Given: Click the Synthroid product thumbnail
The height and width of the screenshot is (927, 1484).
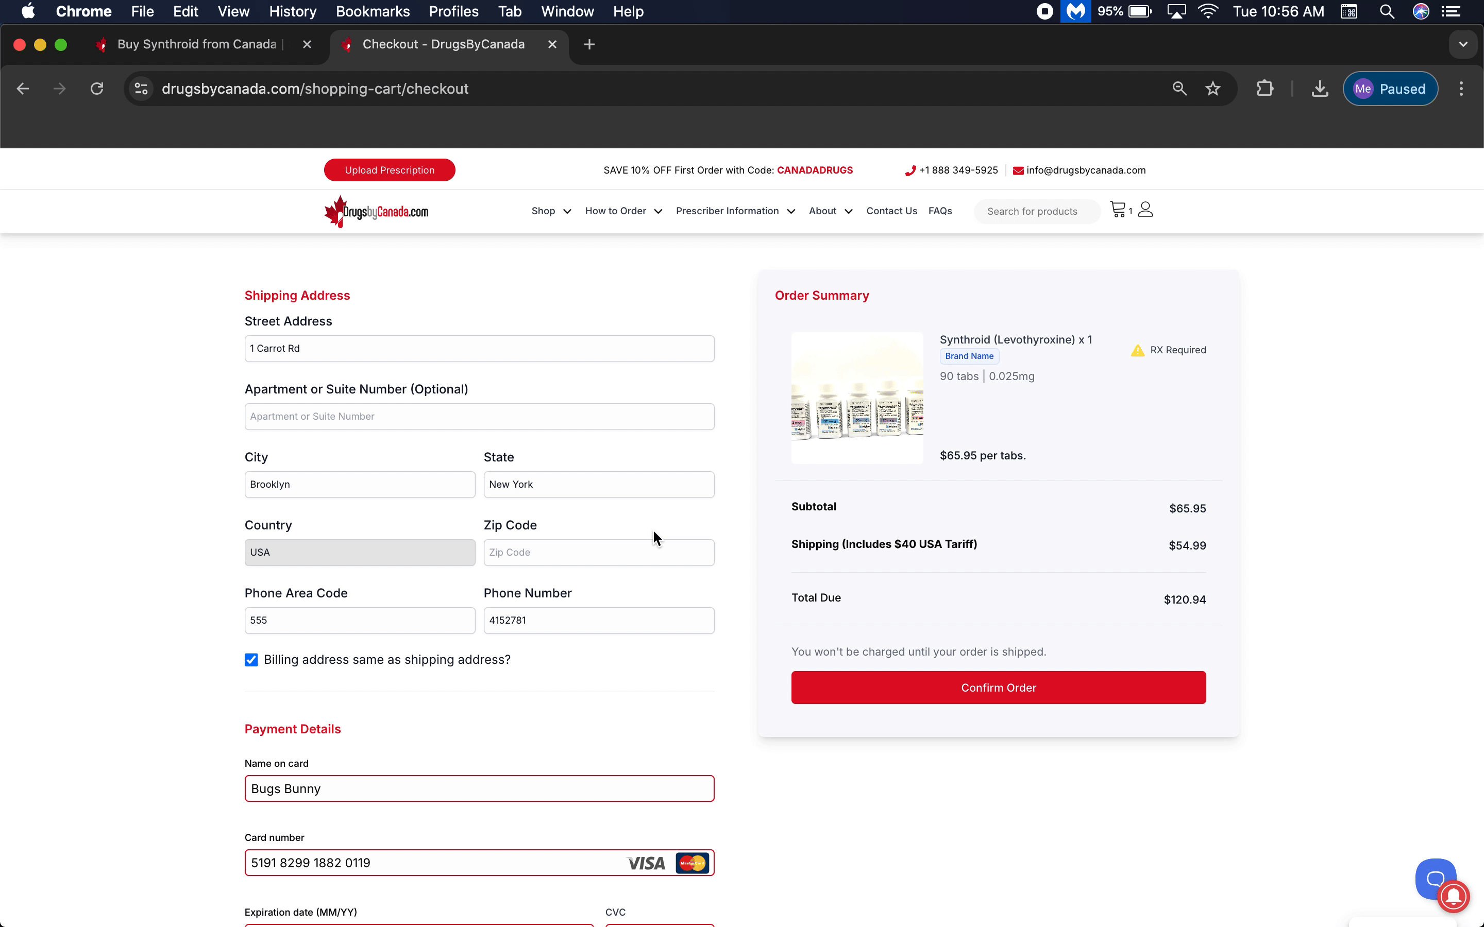Looking at the screenshot, I should coord(857,398).
